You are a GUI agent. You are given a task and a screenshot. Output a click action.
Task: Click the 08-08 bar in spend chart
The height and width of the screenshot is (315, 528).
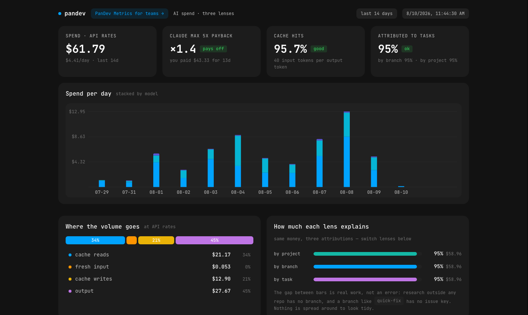coord(346,149)
